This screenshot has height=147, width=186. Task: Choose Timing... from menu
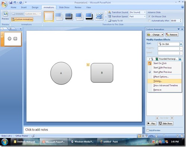164,81
